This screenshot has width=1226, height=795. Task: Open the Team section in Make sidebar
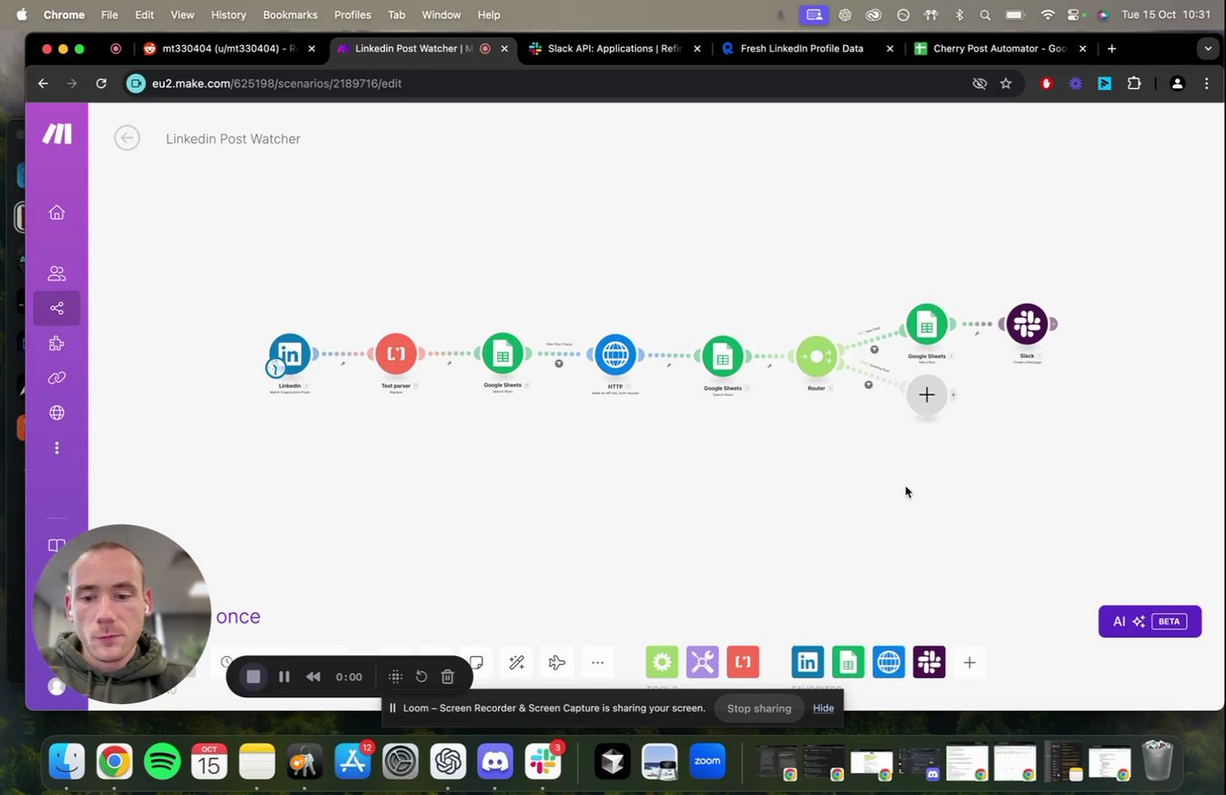point(57,274)
